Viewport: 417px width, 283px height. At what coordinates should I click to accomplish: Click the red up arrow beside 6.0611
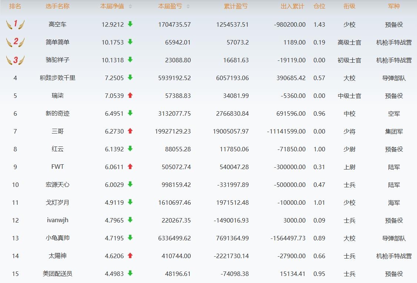tap(130, 167)
